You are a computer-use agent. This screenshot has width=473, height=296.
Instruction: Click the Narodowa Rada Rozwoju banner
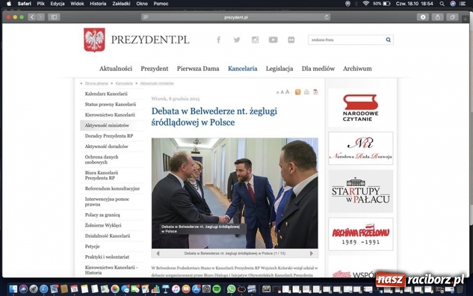pos(361,149)
